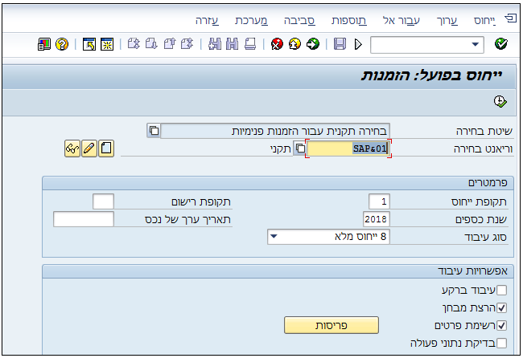Click the תקופת ייחוס period field

(x=379, y=201)
